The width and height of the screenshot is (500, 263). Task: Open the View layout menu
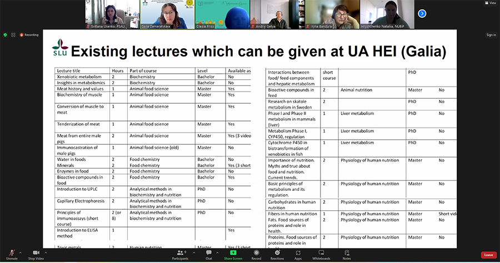(491, 3)
